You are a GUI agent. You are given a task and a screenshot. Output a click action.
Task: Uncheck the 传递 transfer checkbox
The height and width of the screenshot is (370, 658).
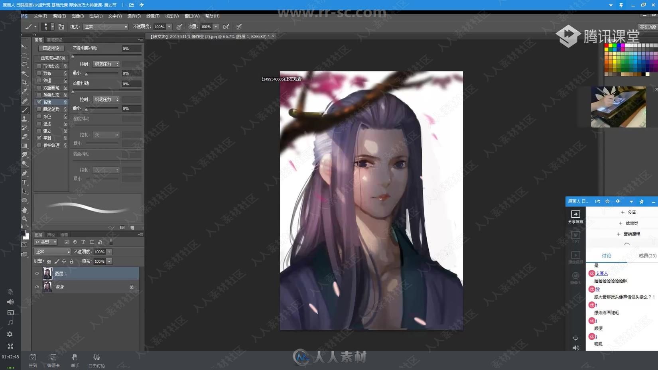coord(39,102)
